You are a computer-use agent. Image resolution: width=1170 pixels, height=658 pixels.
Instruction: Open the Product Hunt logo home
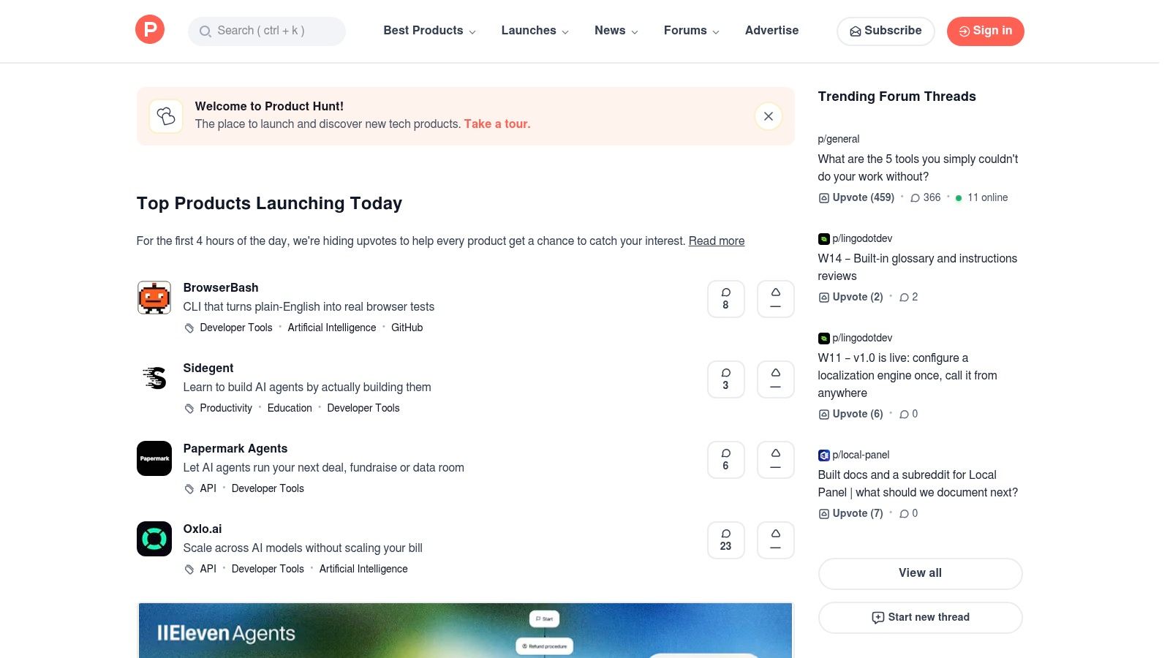click(x=150, y=29)
